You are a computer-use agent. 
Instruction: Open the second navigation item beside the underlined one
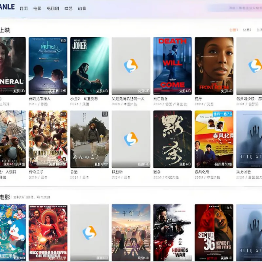pos(37,9)
